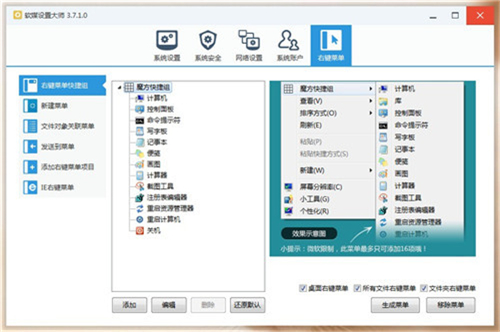Click the 屏幕分辨率(C) icon in preview
This screenshot has width=500, height=332.
[288, 187]
